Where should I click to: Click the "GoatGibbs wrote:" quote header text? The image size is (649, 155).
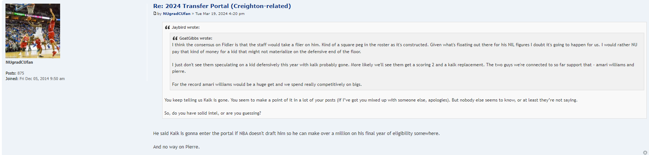coord(196,38)
